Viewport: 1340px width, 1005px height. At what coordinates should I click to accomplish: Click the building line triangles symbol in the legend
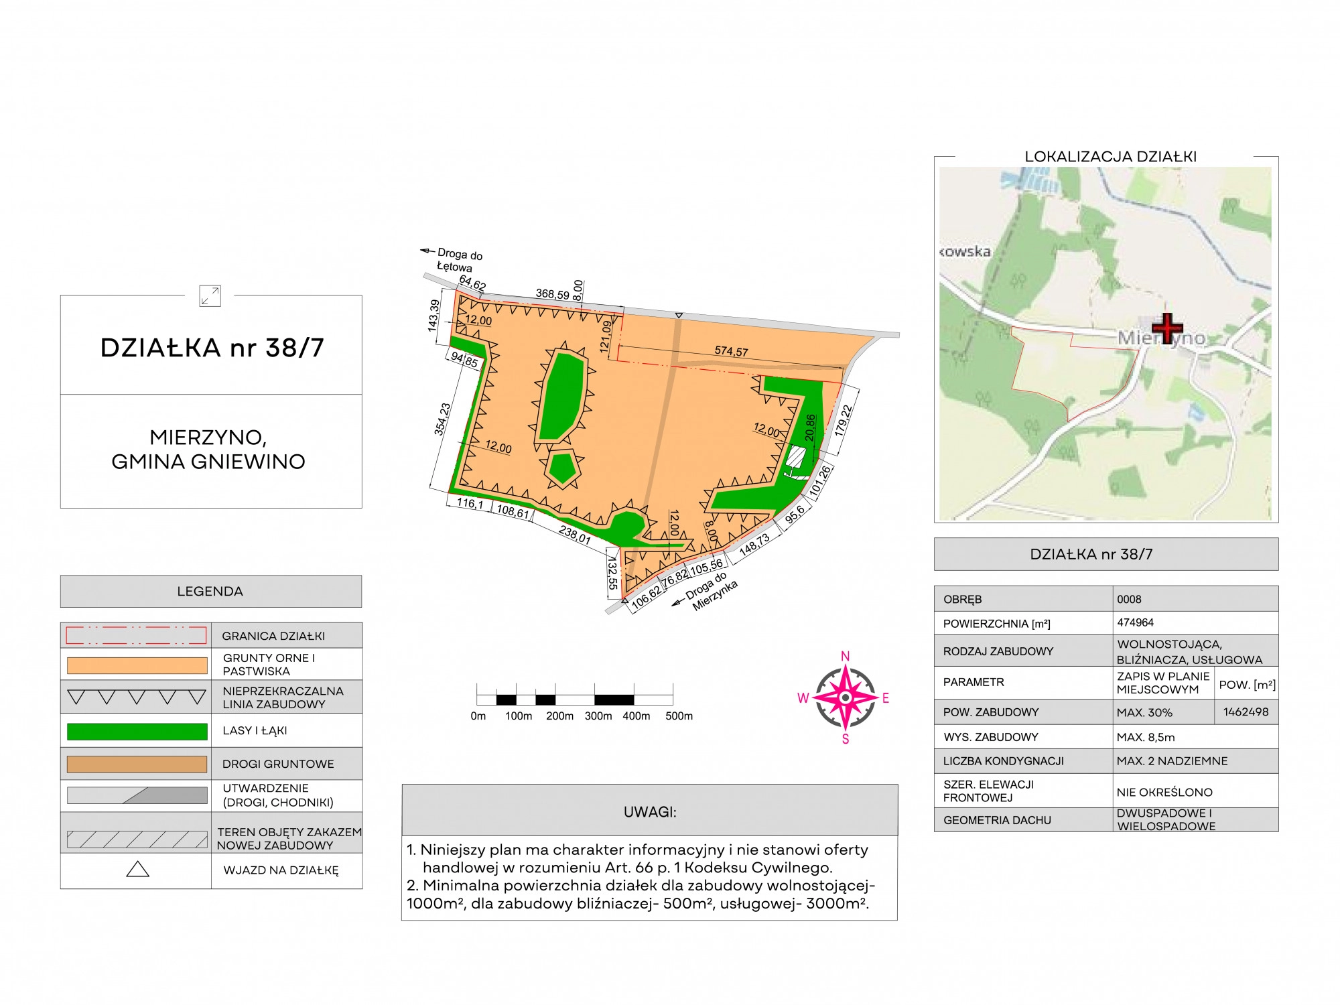pyautogui.click(x=137, y=697)
